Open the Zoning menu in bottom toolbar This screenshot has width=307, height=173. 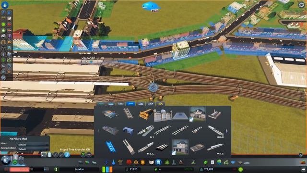coord(87,162)
